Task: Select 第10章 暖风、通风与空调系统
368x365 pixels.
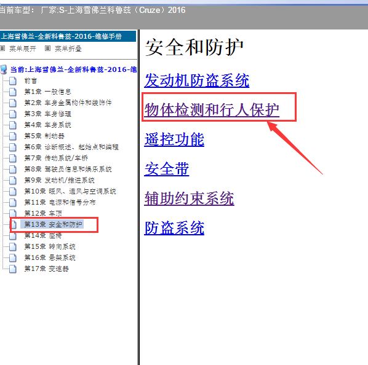Action: point(70,191)
